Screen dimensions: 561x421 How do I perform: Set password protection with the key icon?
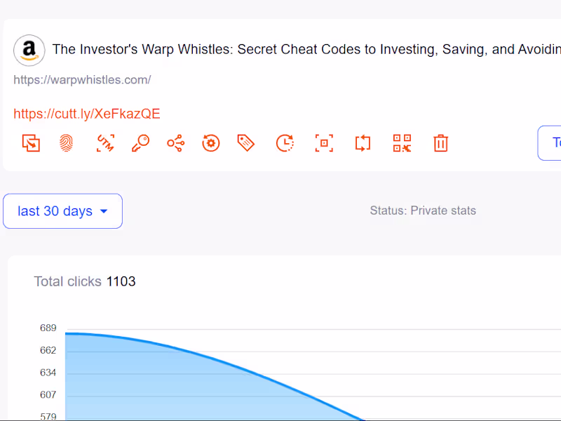click(140, 142)
